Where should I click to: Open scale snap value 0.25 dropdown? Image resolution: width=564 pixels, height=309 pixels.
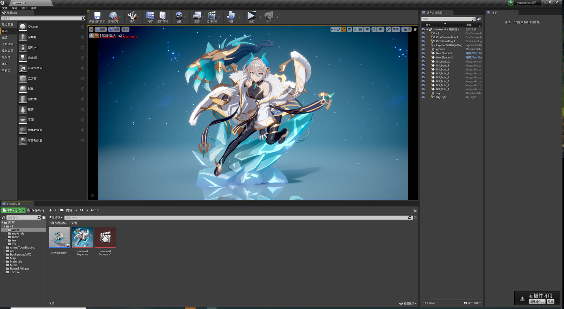[x=396, y=29]
